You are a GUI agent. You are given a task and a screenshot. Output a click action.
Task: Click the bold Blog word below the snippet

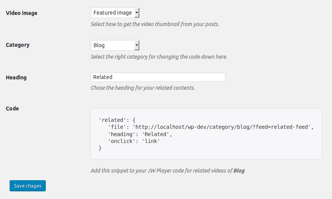(239, 171)
